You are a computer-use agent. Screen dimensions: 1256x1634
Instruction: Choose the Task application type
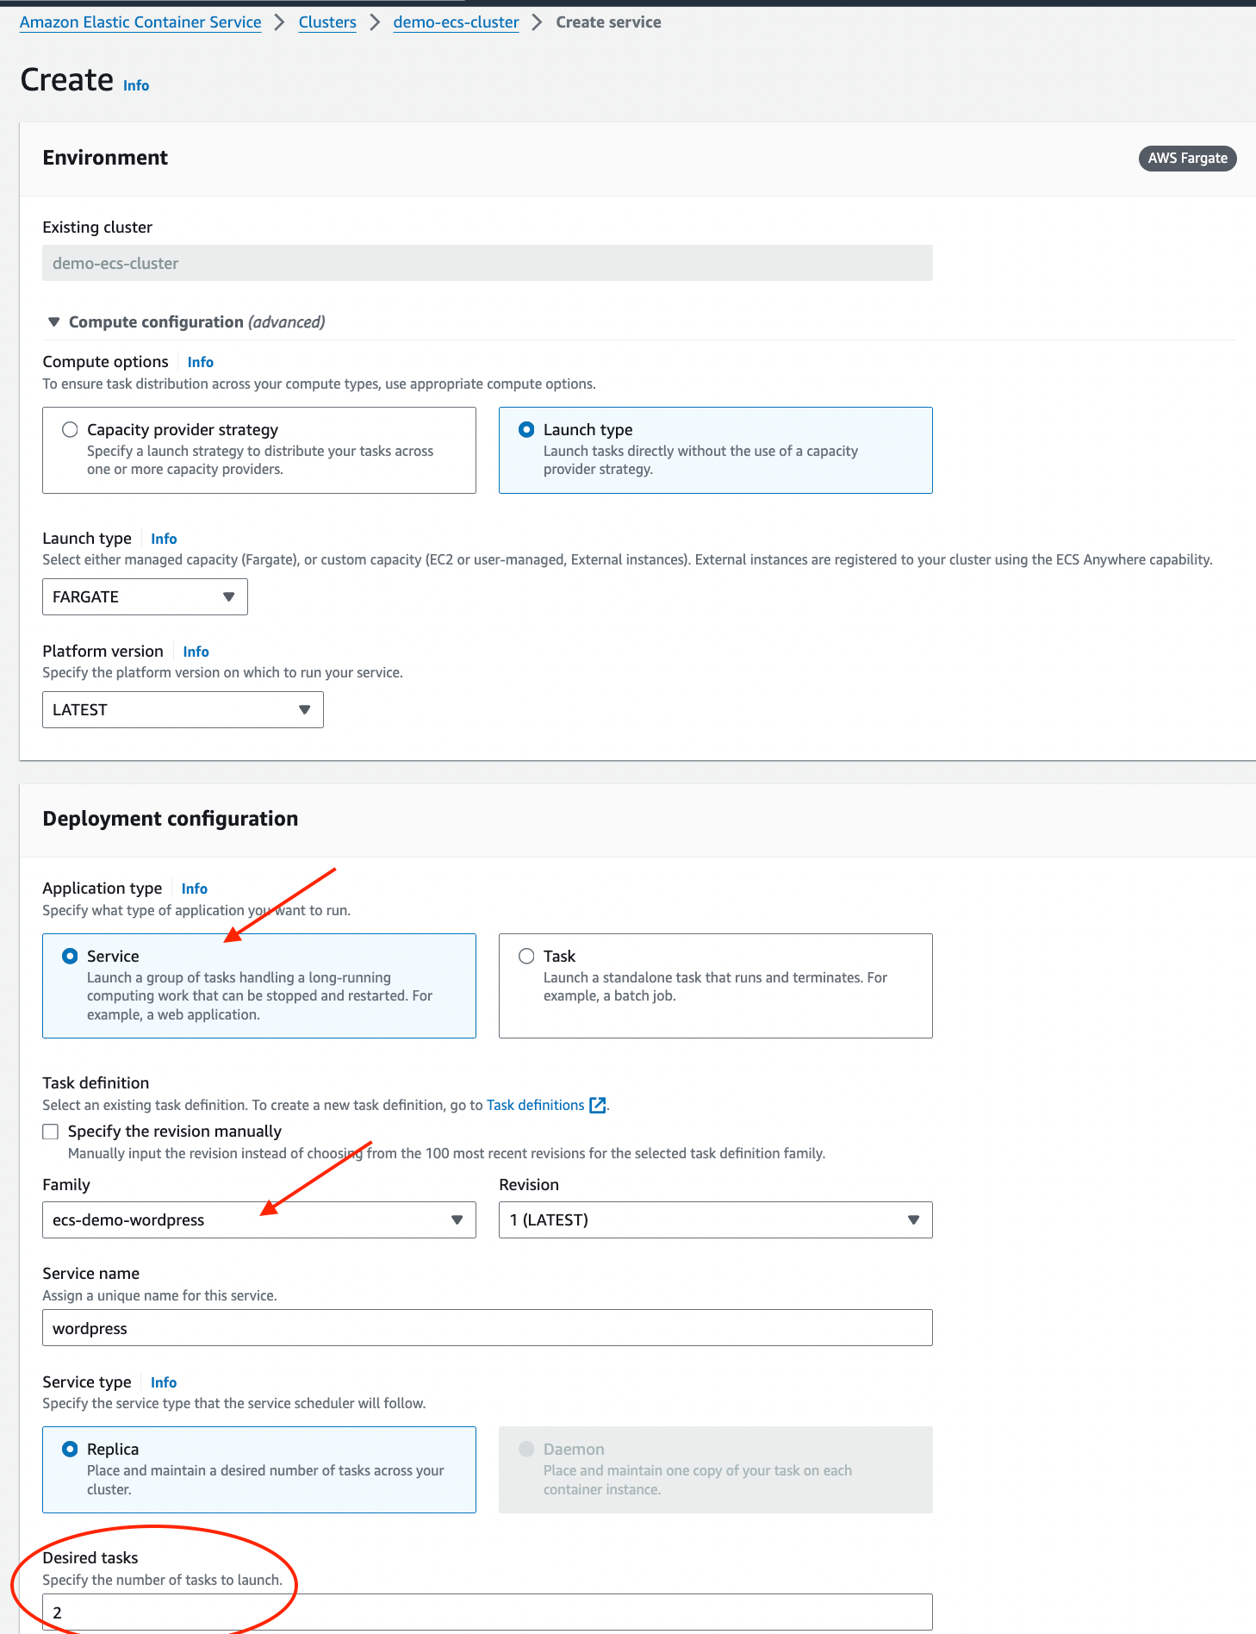(526, 956)
